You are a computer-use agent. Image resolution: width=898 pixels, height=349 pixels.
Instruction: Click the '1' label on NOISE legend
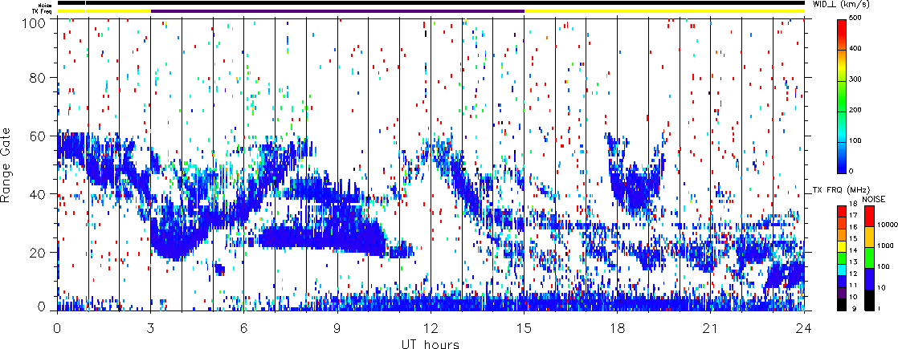pos(879,308)
